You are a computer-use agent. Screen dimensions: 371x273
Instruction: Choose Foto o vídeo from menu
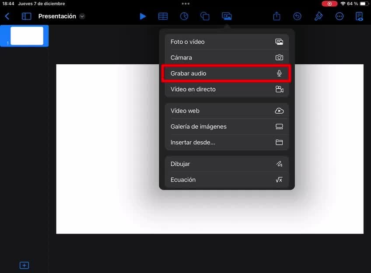(x=227, y=42)
